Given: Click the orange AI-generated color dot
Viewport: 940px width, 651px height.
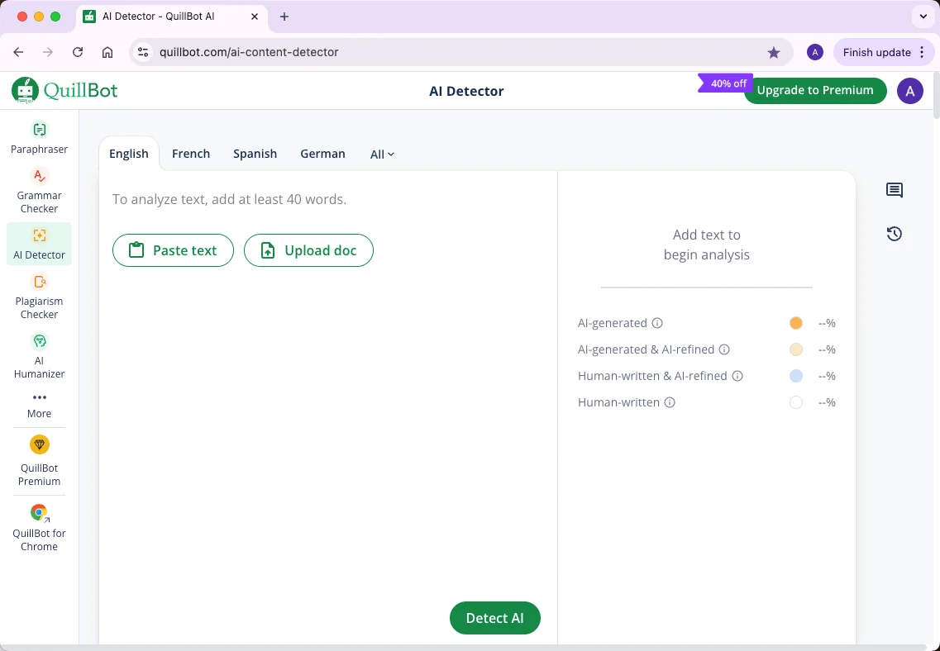Looking at the screenshot, I should 796,323.
